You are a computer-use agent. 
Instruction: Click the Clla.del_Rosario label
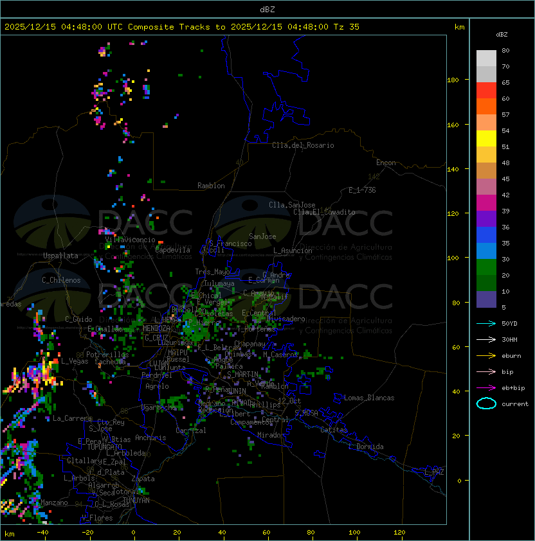(x=303, y=146)
